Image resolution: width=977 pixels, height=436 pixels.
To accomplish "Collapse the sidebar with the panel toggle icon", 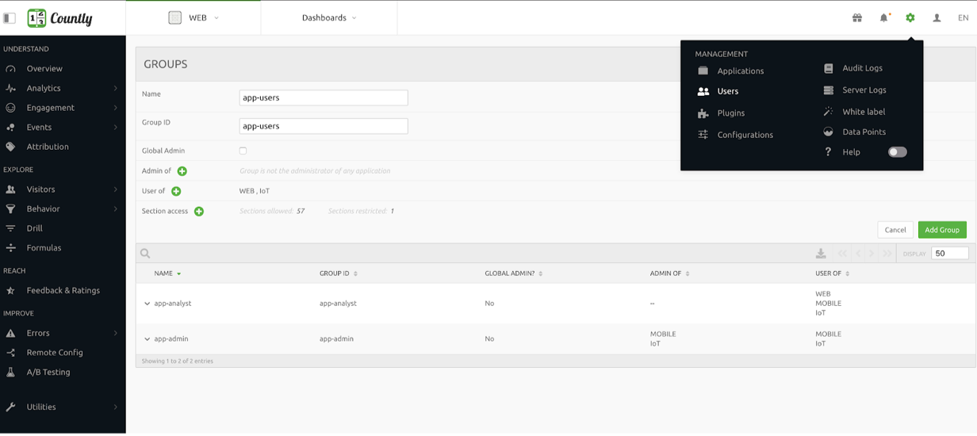I will (x=10, y=18).
